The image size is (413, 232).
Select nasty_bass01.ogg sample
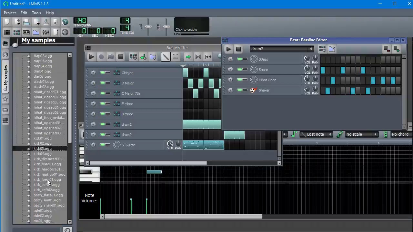click(x=48, y=195)
